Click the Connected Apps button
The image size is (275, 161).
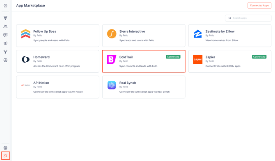[259, 5]
